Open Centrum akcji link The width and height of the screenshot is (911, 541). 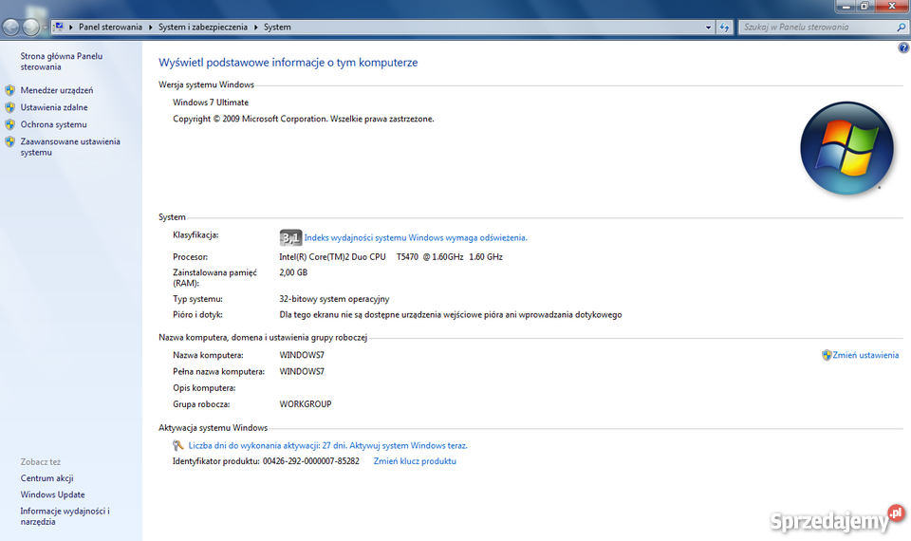47,478
